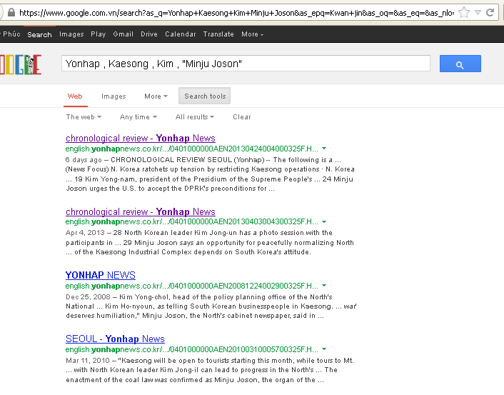Switch to the Images results tab
This screenshot has width=504, height=395.
coord(114,96)
